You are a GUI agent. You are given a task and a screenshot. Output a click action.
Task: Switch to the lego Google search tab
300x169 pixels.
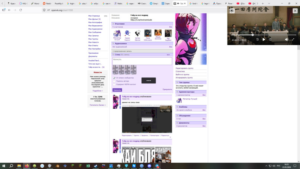[206, 3]
